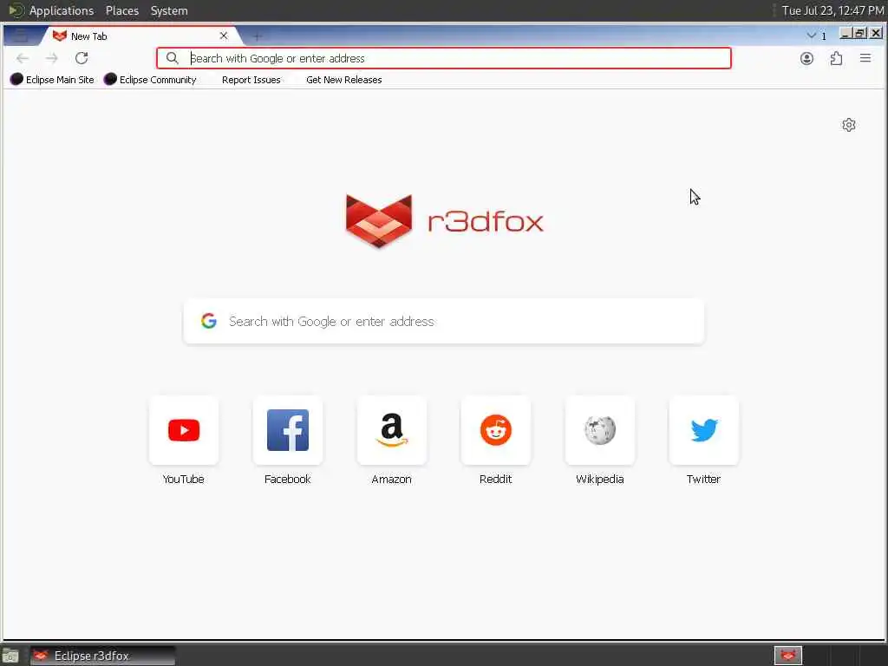888x666 pixels.
Task: Click the r3dfox icon in system tray
Action: (x=788, y=656)
